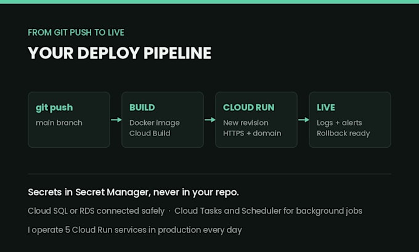Click the 'FROM GIT PUSH TO LIVE' subtitle

pyautogui.click(x=76, y=33)
